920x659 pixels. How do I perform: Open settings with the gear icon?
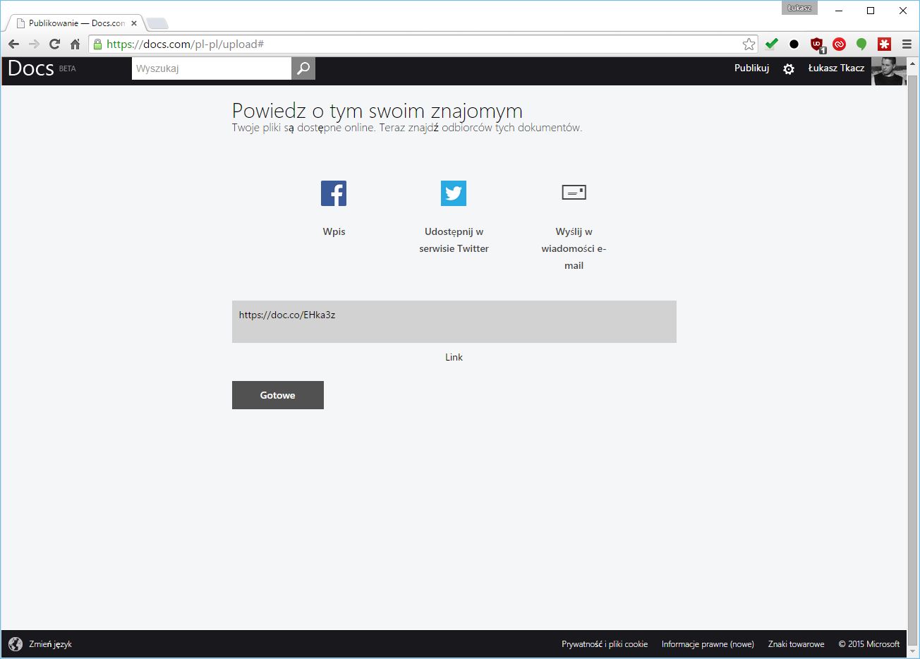pos(789,69)
